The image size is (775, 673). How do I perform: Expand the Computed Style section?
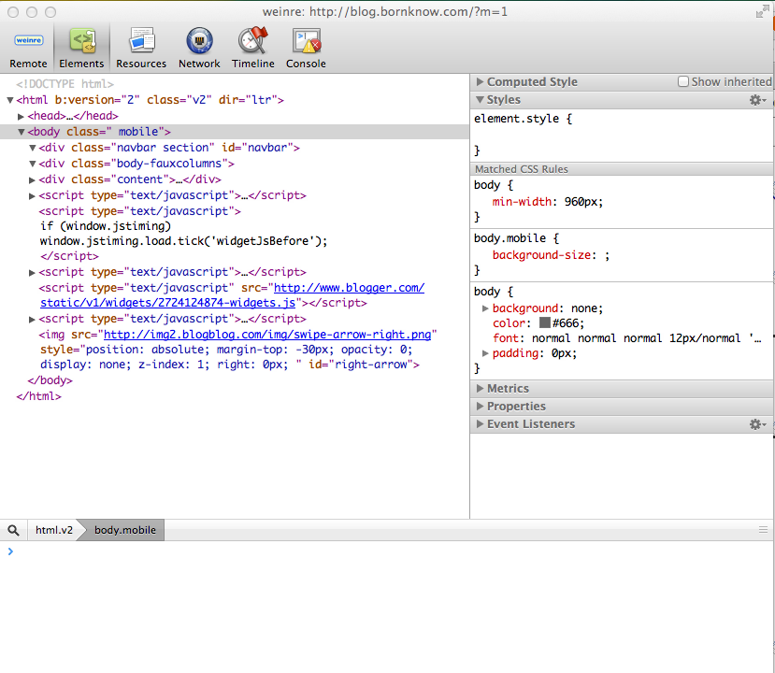(481, 82)
